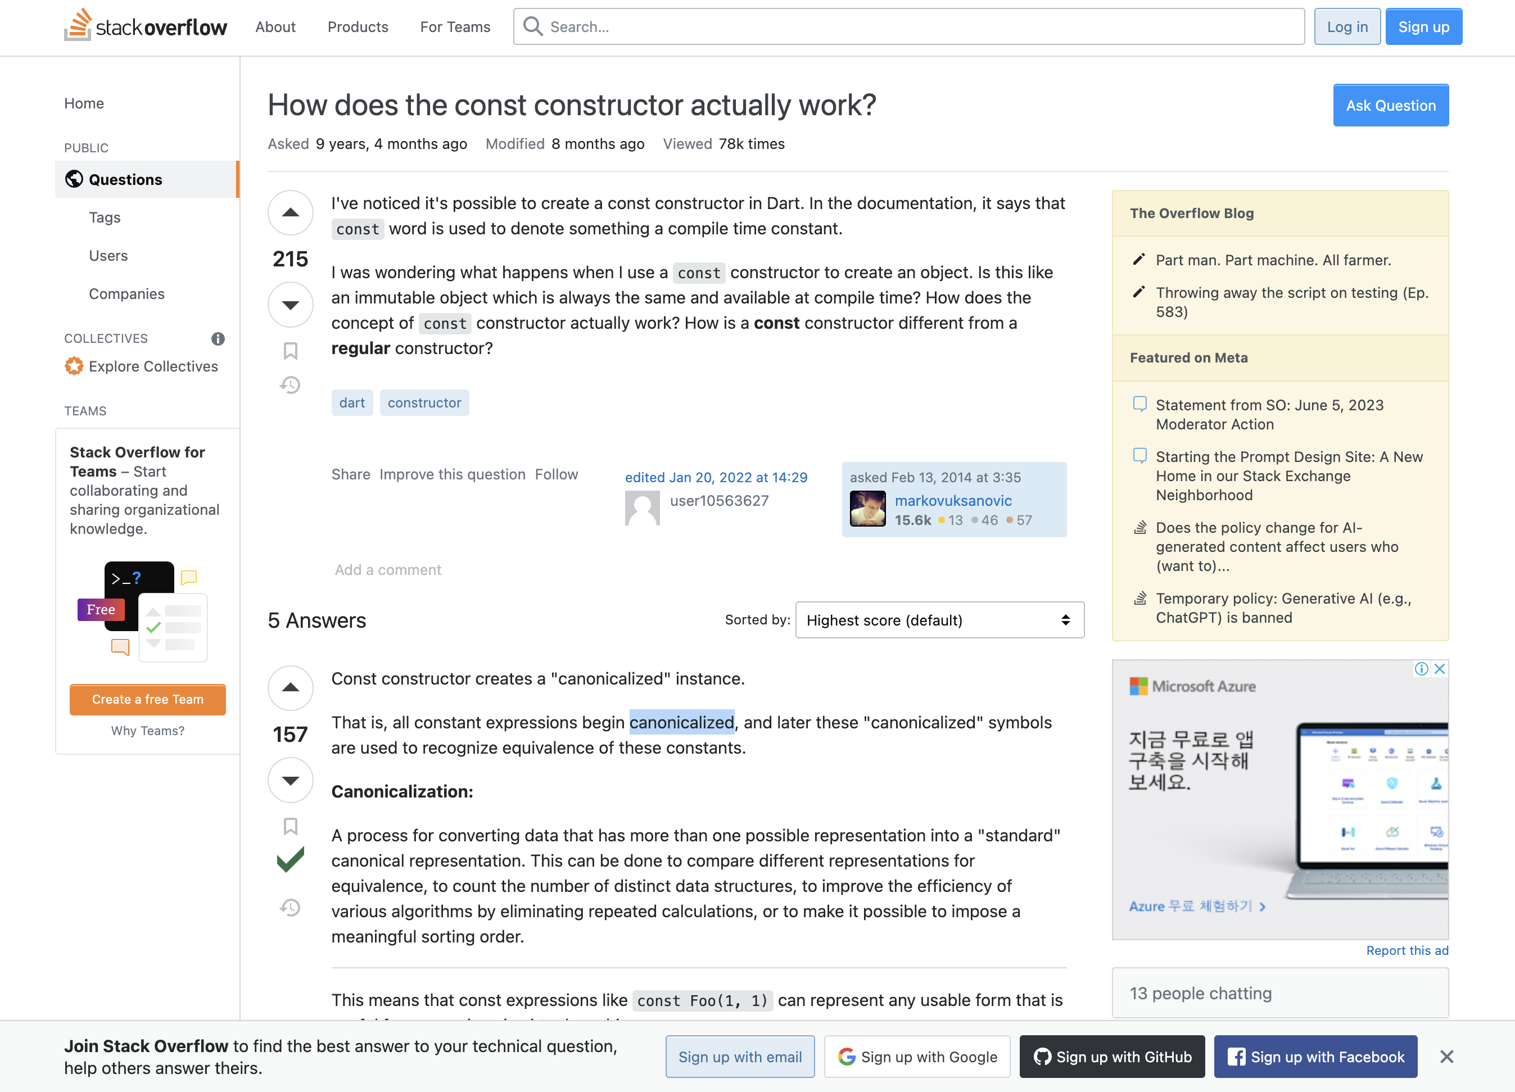1515x1092 pixels.
Task: Open Statement from SO: June 5, 2023
Action: 1269,414
